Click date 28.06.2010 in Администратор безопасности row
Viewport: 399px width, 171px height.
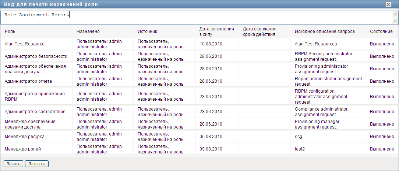coord(211,56)
